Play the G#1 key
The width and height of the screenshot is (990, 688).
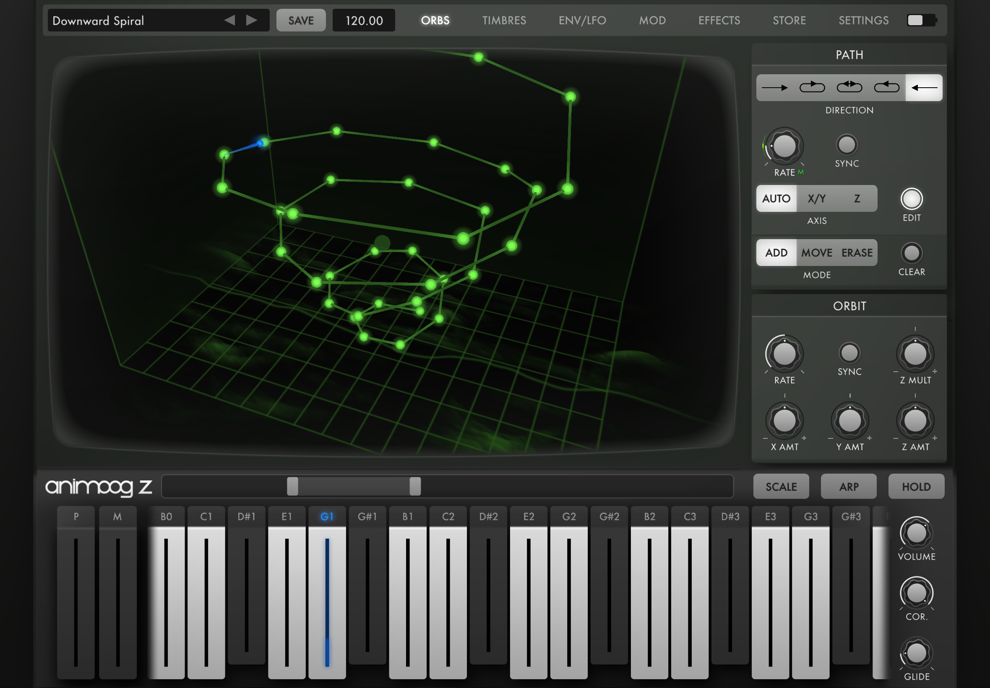point(367,584)
